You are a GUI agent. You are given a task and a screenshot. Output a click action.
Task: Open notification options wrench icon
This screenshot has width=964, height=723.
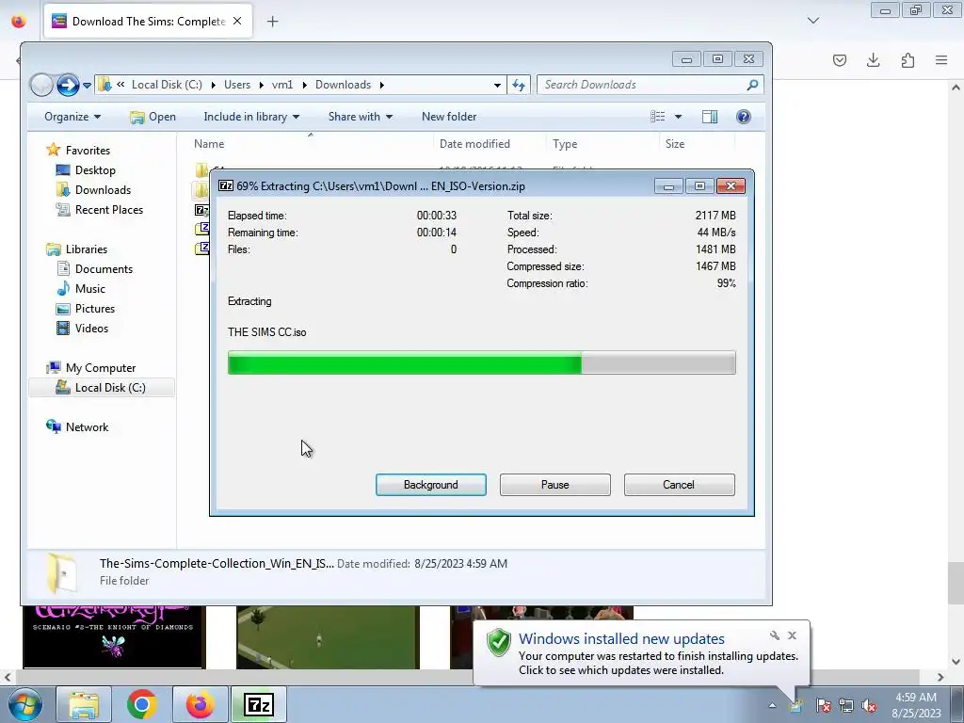pos(775,635)
